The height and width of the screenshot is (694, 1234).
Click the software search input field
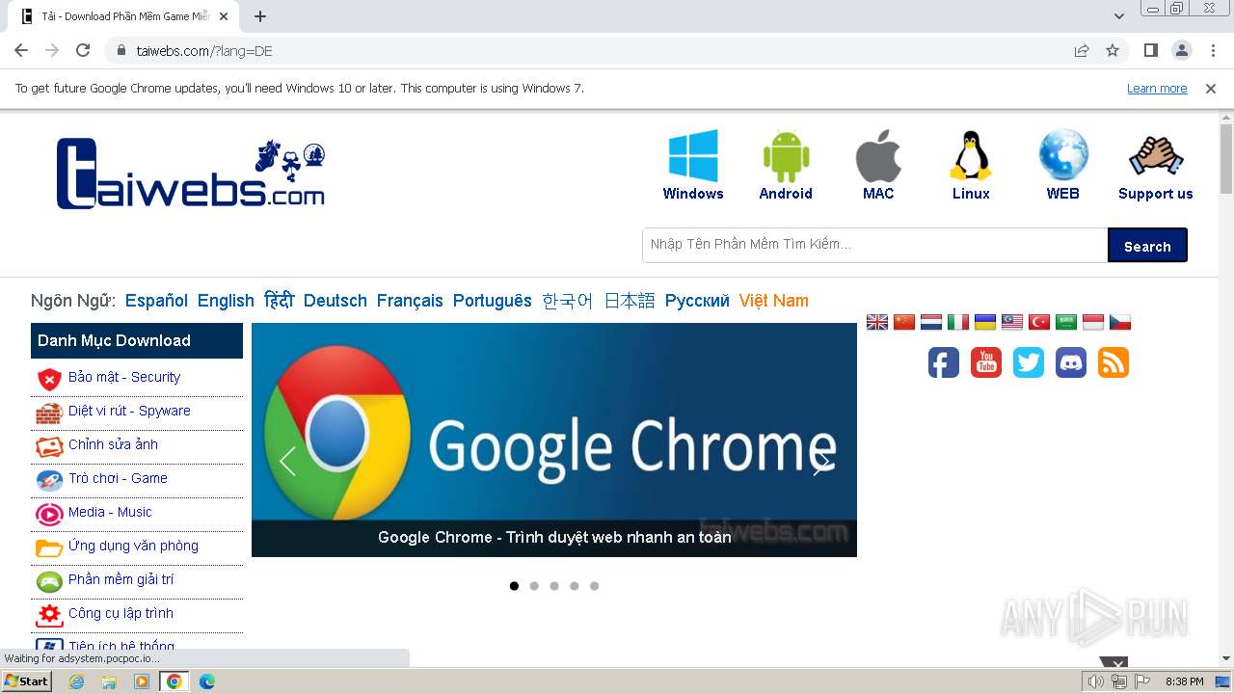click(875, 245)
